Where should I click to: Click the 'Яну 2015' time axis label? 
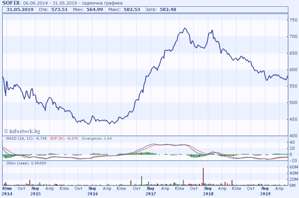point(36,191)
